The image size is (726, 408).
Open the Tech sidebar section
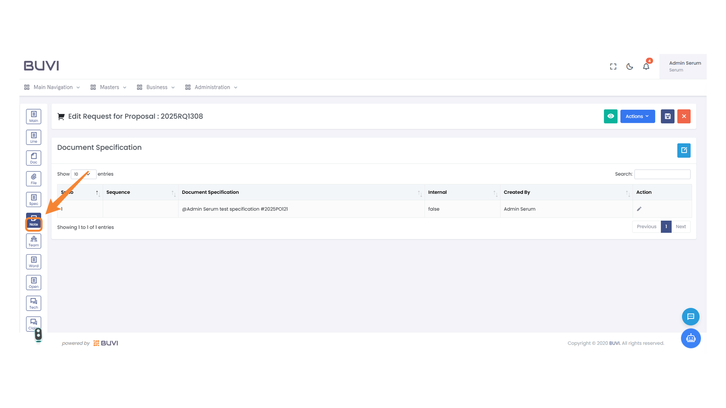(x=34, y=303)
